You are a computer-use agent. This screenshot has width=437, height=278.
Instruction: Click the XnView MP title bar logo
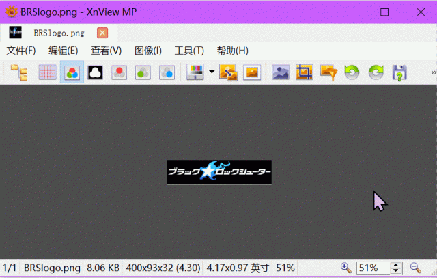(12, 12)
